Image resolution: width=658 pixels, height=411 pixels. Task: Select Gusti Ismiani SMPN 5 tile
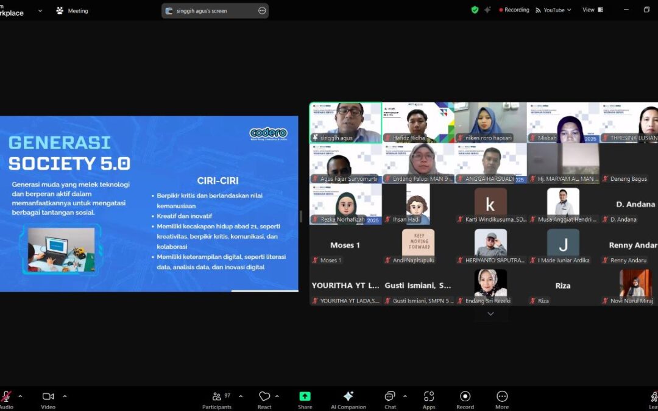(x=418, y=286)
